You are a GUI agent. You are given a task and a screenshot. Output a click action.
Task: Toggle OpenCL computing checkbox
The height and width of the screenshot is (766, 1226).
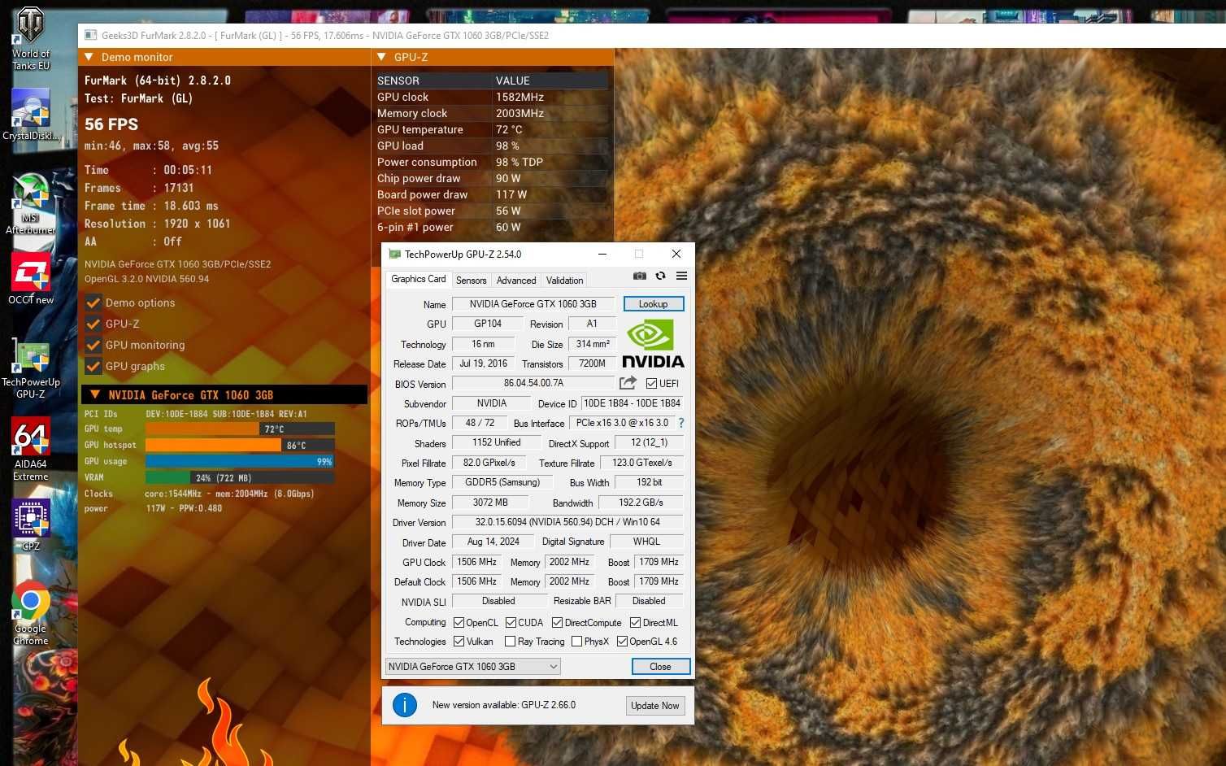coord(459,623)
